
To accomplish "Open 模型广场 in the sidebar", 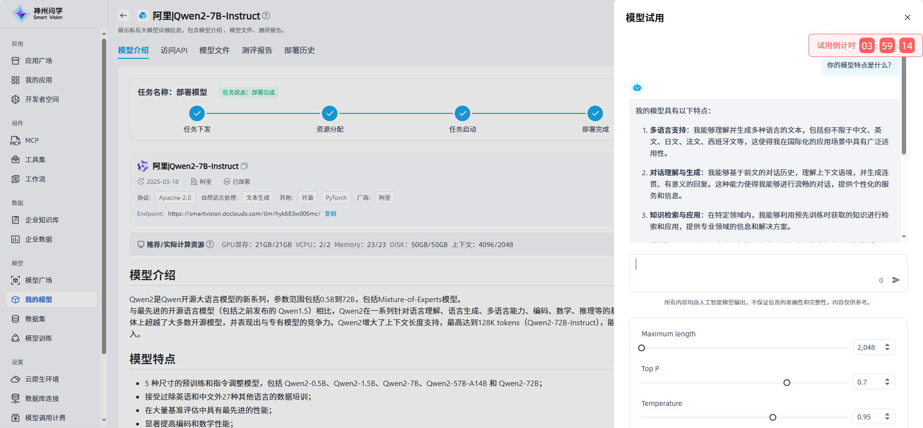I will [x=39, y=280].
